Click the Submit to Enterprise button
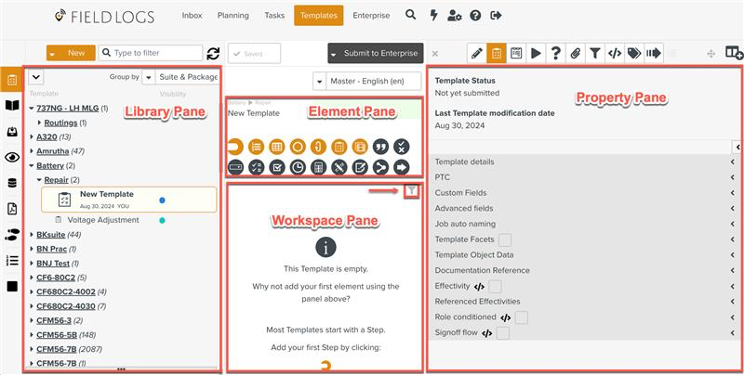Screen dimensions: 744x375 375,54
